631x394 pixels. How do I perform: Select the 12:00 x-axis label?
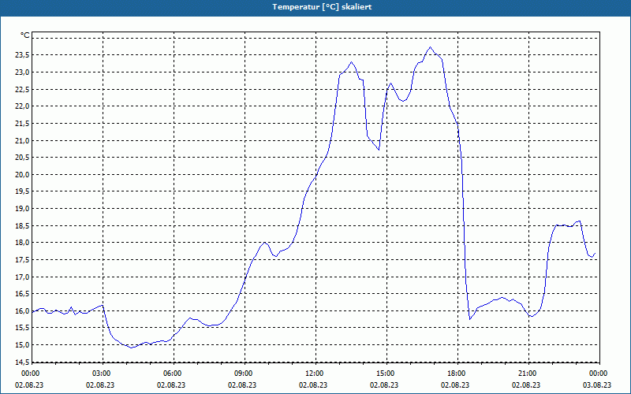point(315,374)
